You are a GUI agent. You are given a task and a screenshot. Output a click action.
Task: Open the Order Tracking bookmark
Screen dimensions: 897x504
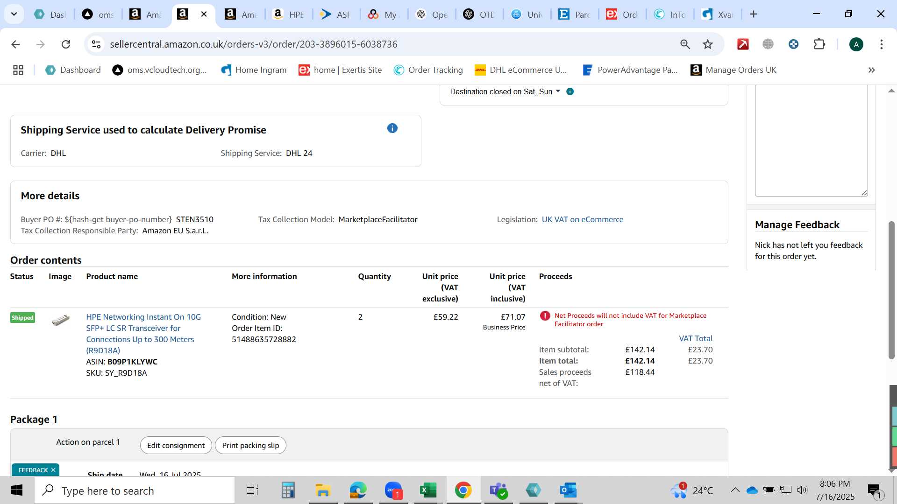coord(428,70)
